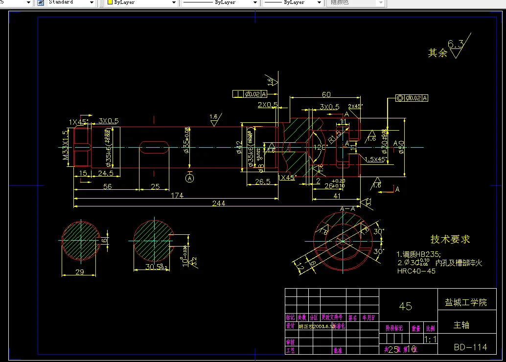Viewport: 506px width, 362px height.
Task: Click the circled A datum symbol
Action: (190, 178)
